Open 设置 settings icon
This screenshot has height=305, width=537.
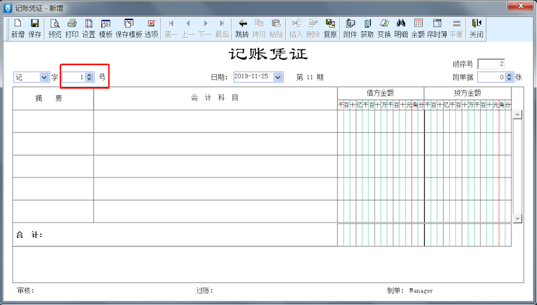click(89, 29)
